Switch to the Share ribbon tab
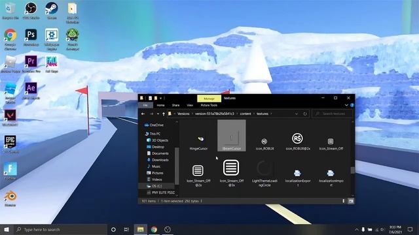Image resolution: width=419 pixels, height=235 pixels. 175,105
